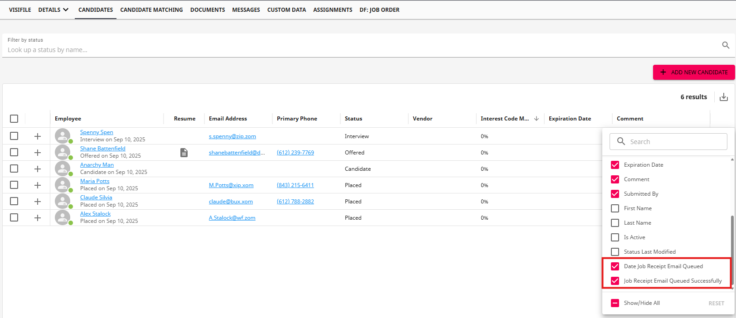Check the row box for Alex Stalock
736x318 pixels.
(x=14, y=217)
